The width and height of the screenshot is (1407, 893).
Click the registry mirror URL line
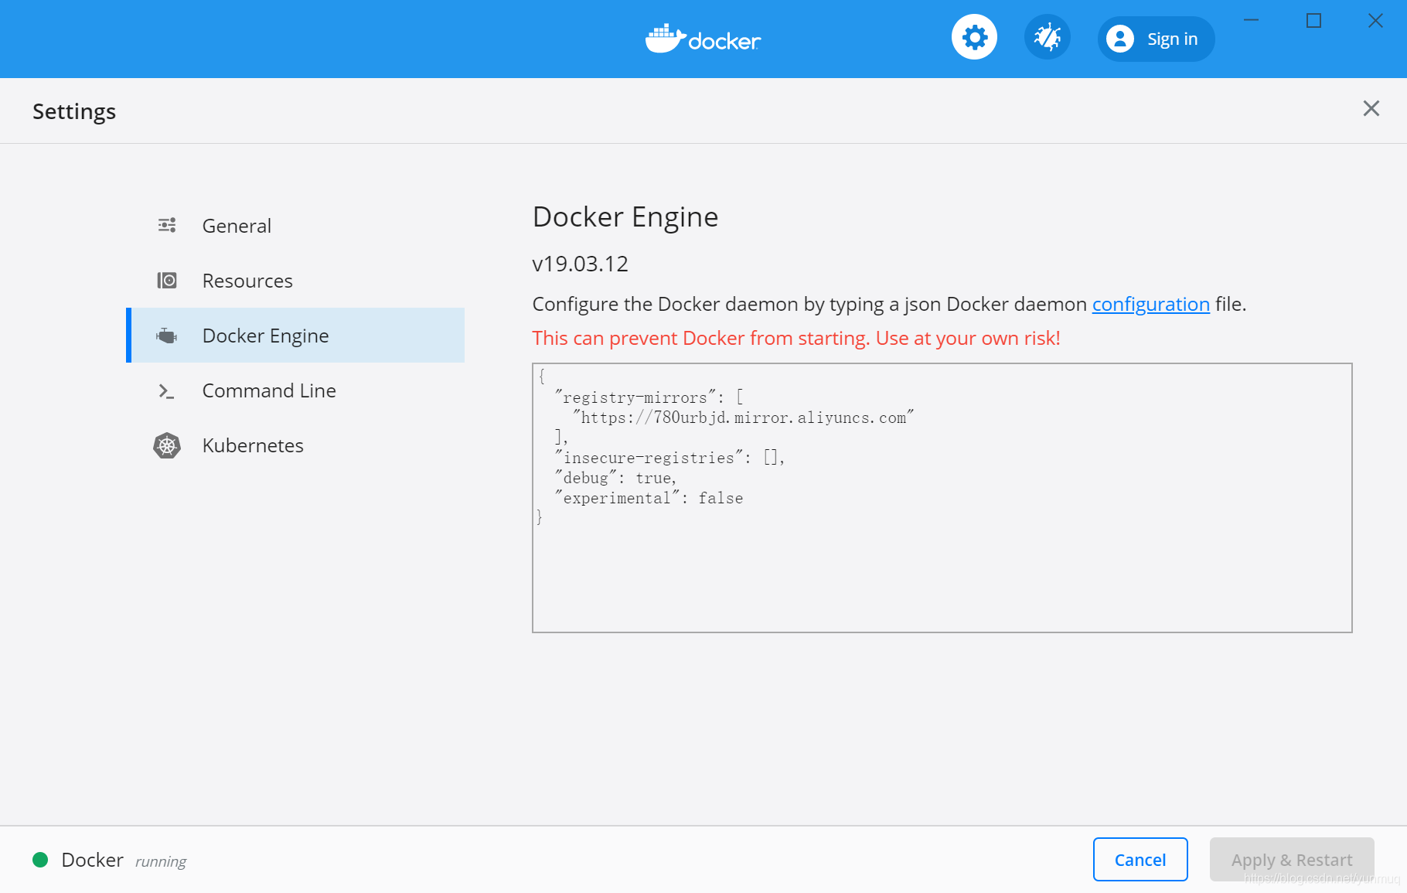point(743,418)
